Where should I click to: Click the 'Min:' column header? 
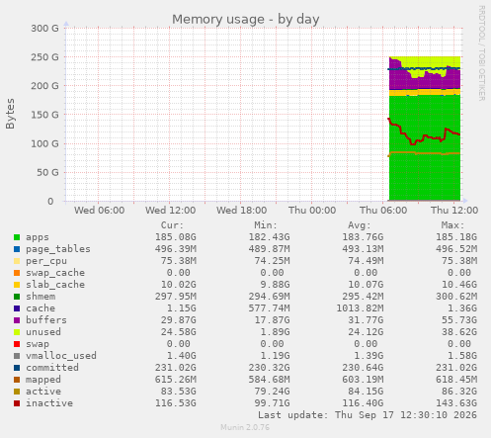(x=266, y=225)
